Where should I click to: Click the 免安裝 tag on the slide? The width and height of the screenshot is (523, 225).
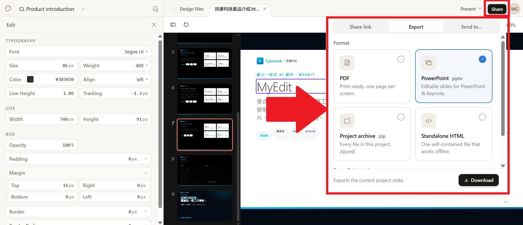pos(264,135)
